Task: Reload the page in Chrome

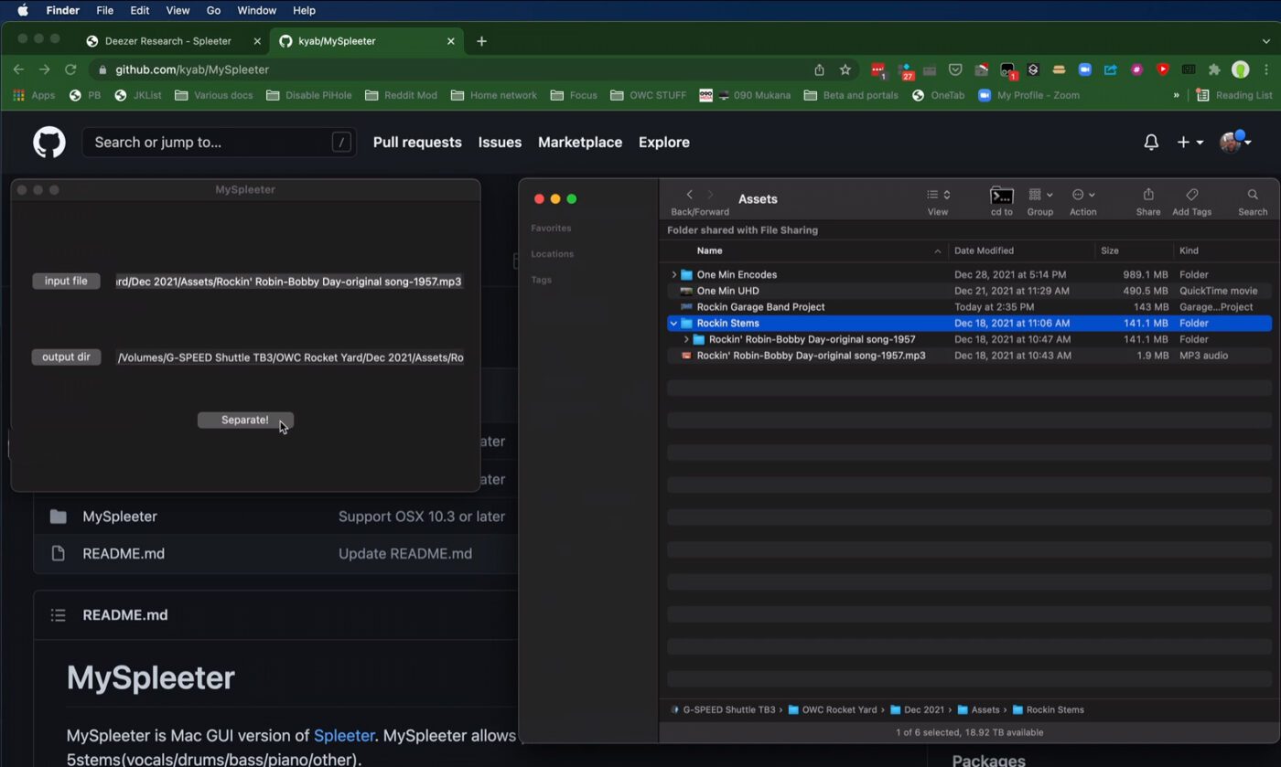Action: pos(70,69)
